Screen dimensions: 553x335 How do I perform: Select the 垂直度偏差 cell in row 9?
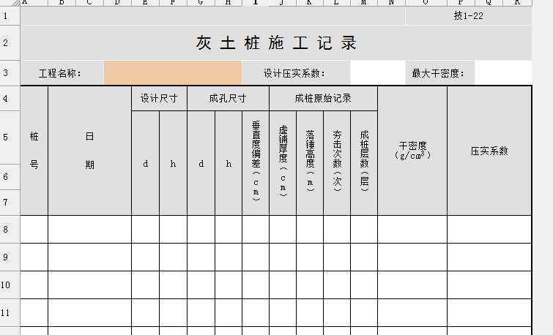[x=256, y=257]
